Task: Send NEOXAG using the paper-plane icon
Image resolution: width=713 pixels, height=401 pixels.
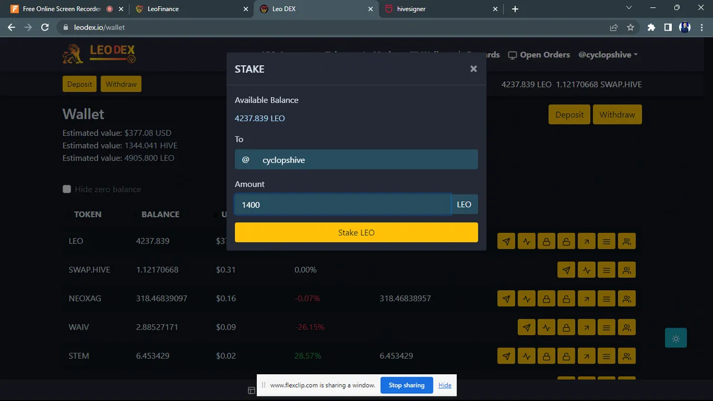Action: [x=506, y=299]
